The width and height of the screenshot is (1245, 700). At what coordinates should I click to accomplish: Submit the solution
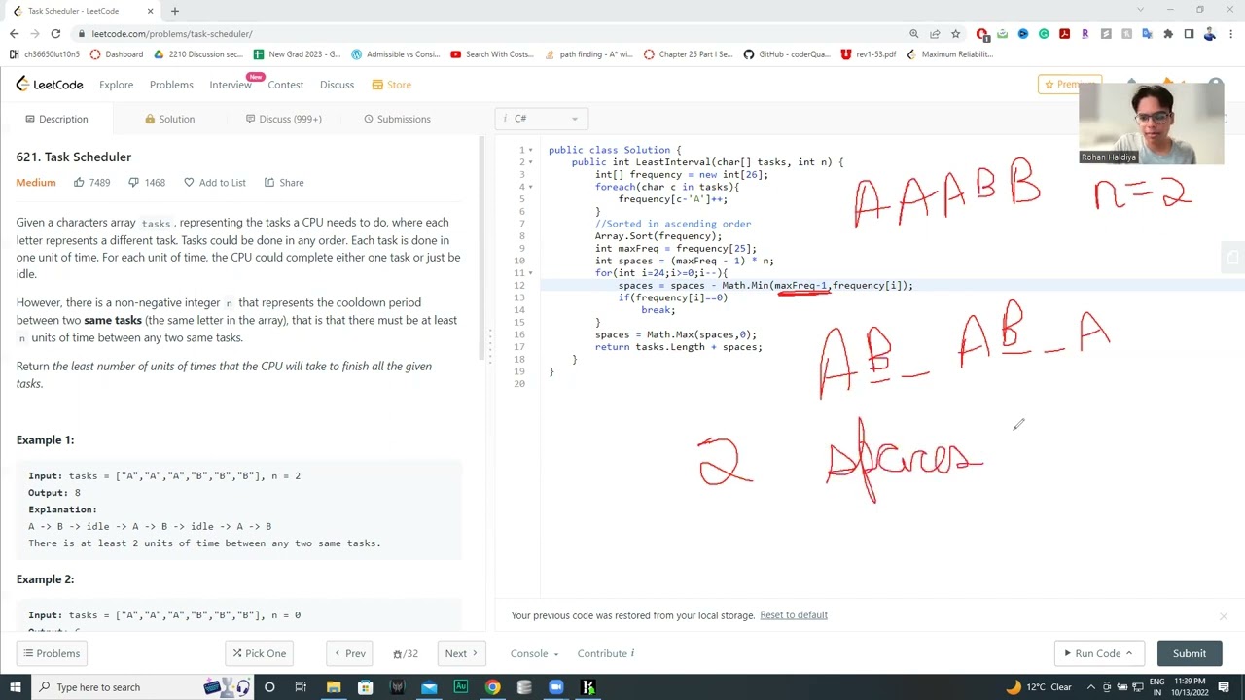pos(1189,653)
